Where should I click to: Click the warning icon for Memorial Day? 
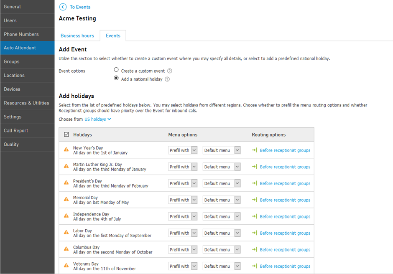(66, 199)
